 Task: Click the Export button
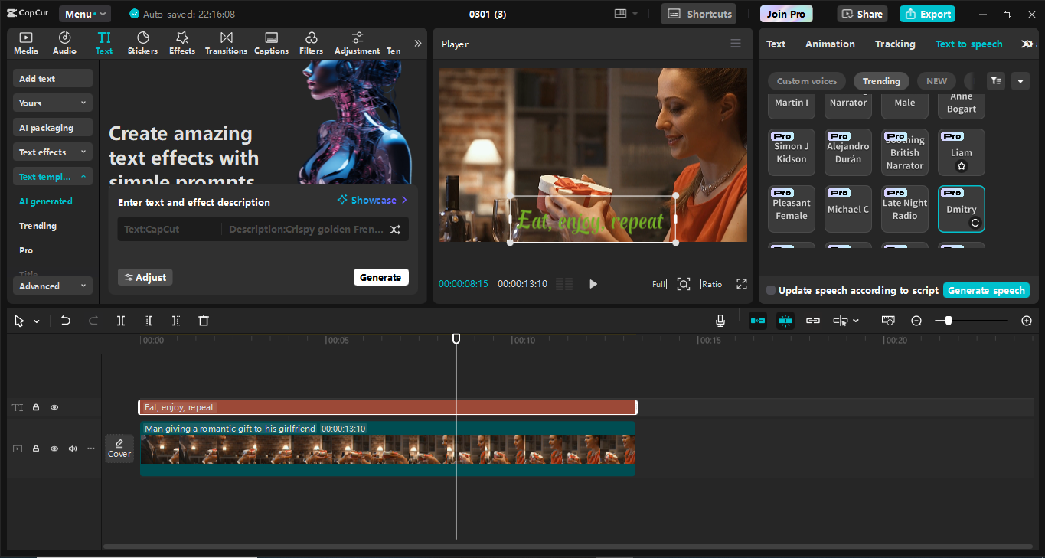tap(927, 14)
